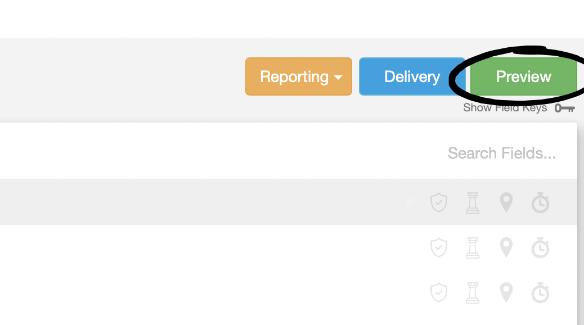The image size is (584, 325).
Task: Toggle the shield icon on the second row
Action: coord(439,247)
